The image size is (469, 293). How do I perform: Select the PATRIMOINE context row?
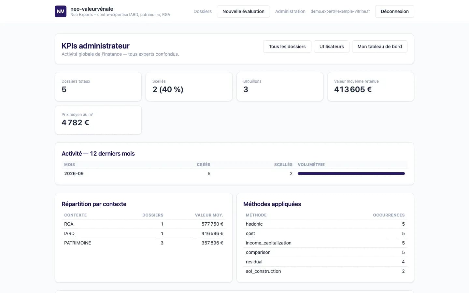tap(144, 243)
